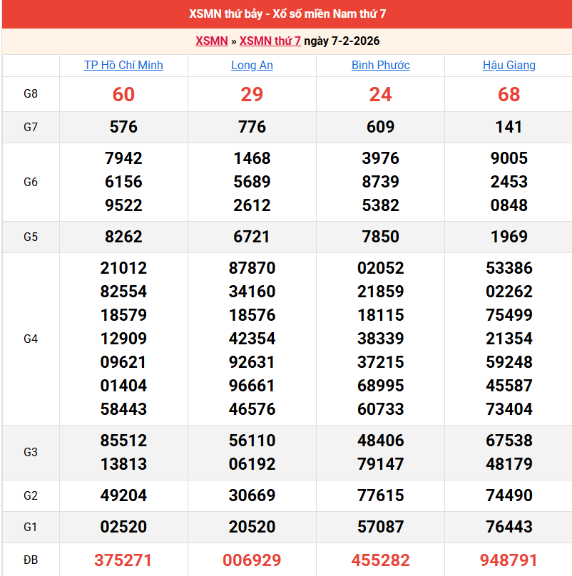The height and width of the screenshot is (576, 572).
Task: Click G8 number 60 for TP Hồ Chí Minh
Action: point(123,94)
